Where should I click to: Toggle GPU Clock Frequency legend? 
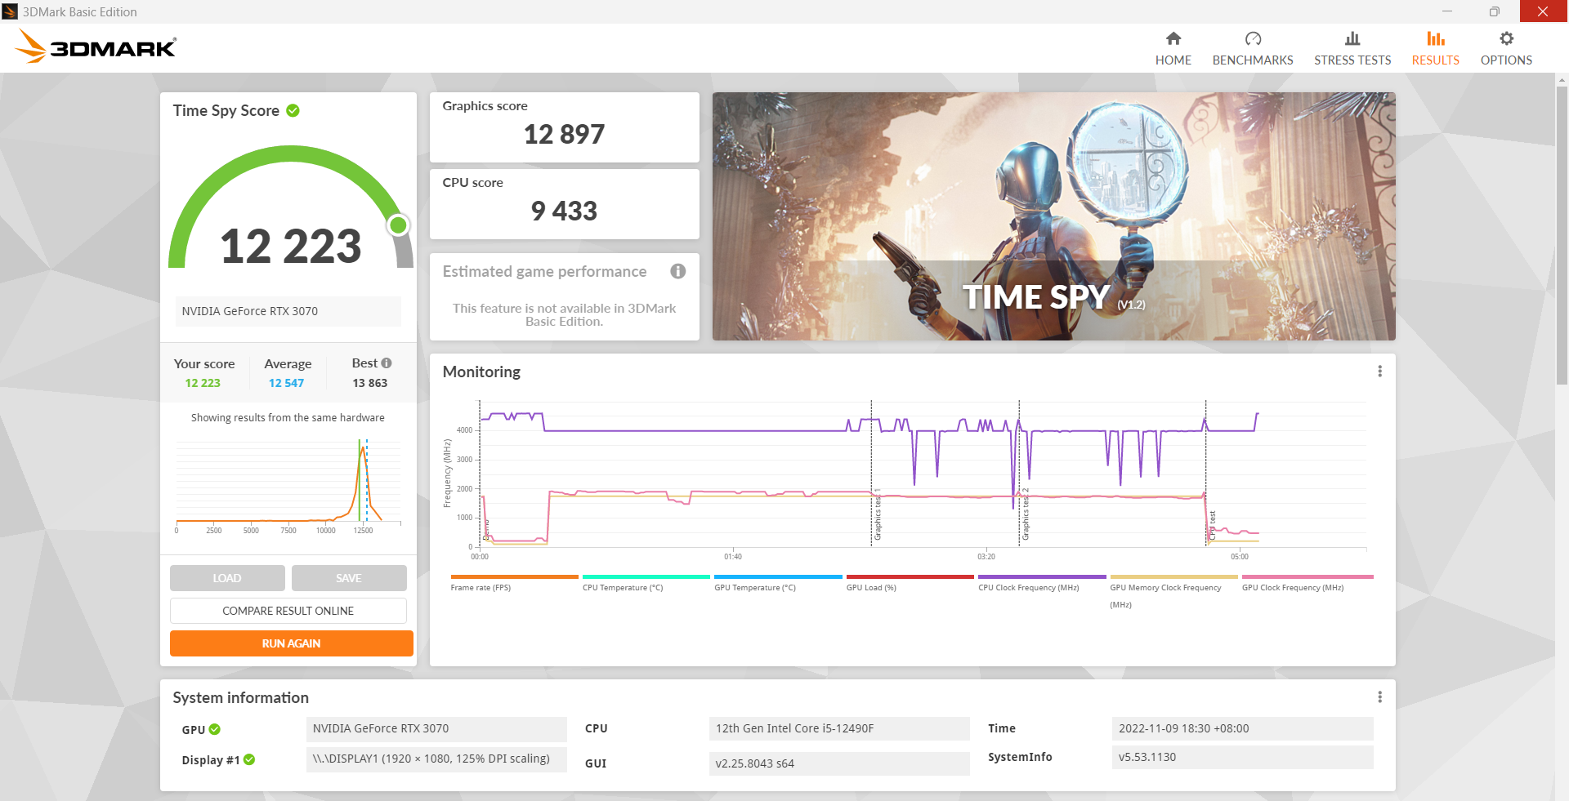point(1307,584)
